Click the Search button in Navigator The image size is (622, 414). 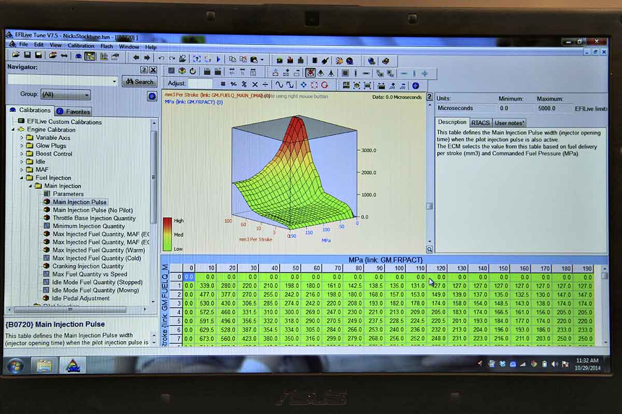(139, 82)
